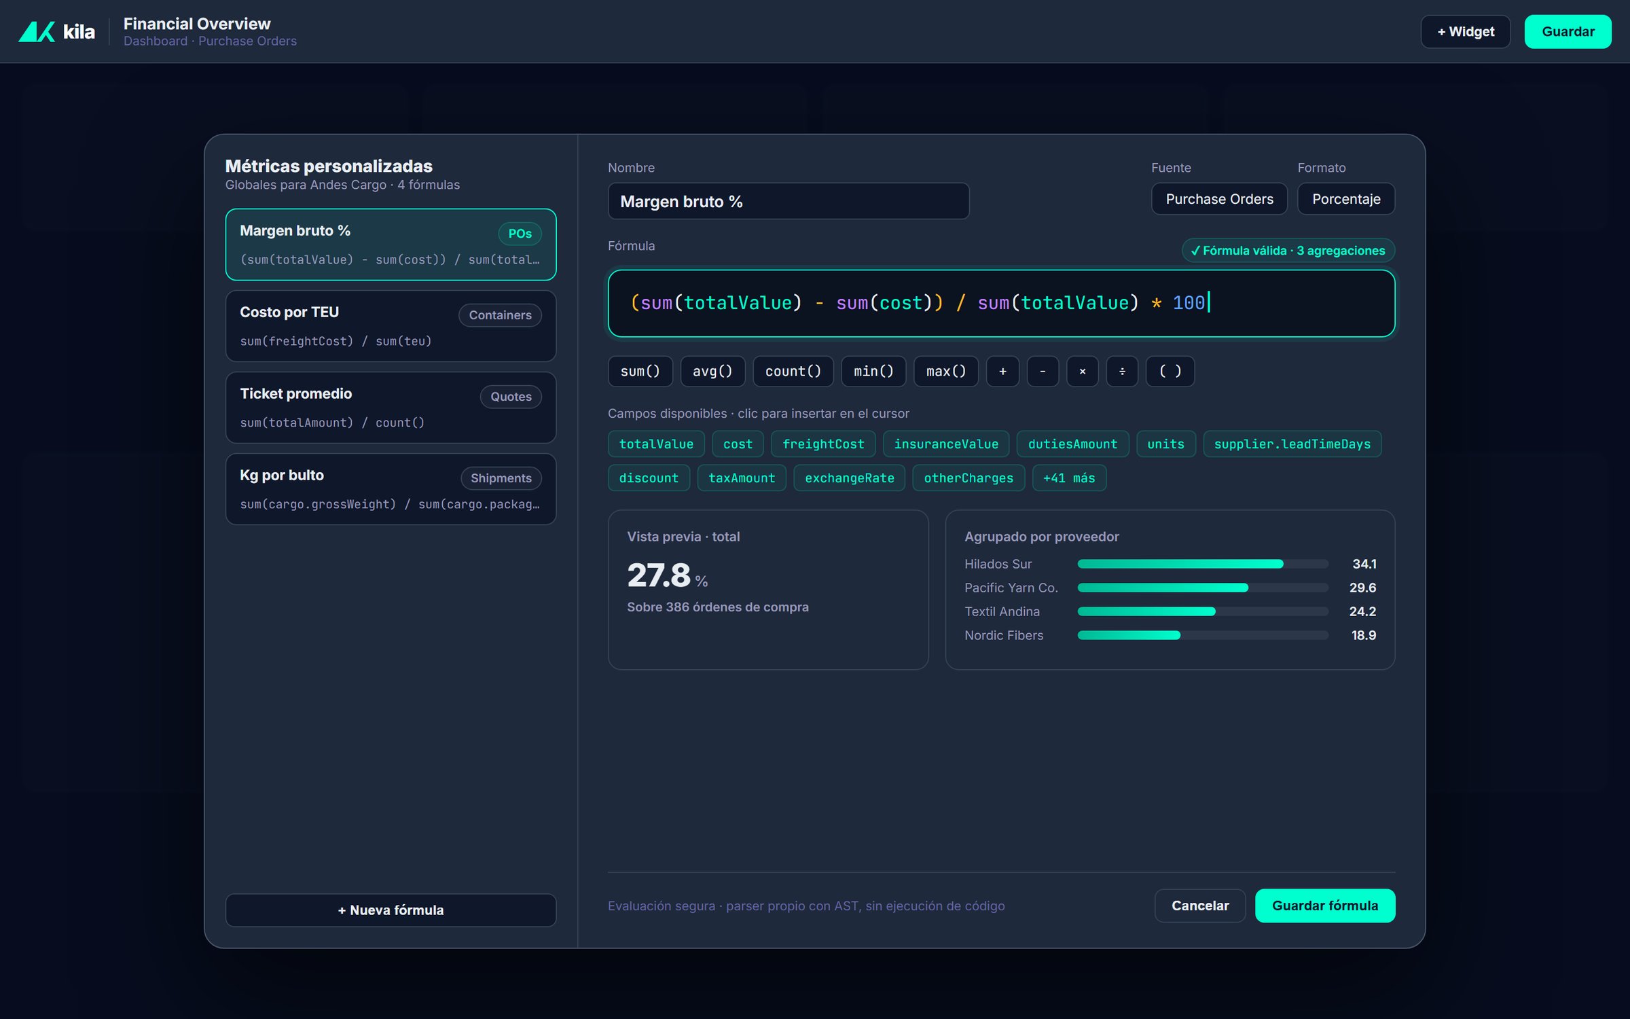Insert the count() function
Viewport: 1630px width, 1019px height.
[x=793, y=371]
